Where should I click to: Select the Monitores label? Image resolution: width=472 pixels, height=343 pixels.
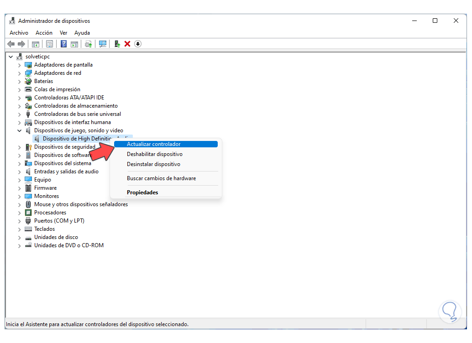tap(47, 196)
